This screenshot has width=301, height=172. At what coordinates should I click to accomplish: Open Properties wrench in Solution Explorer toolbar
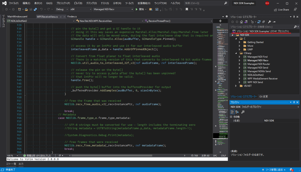[x=270, y=22]
